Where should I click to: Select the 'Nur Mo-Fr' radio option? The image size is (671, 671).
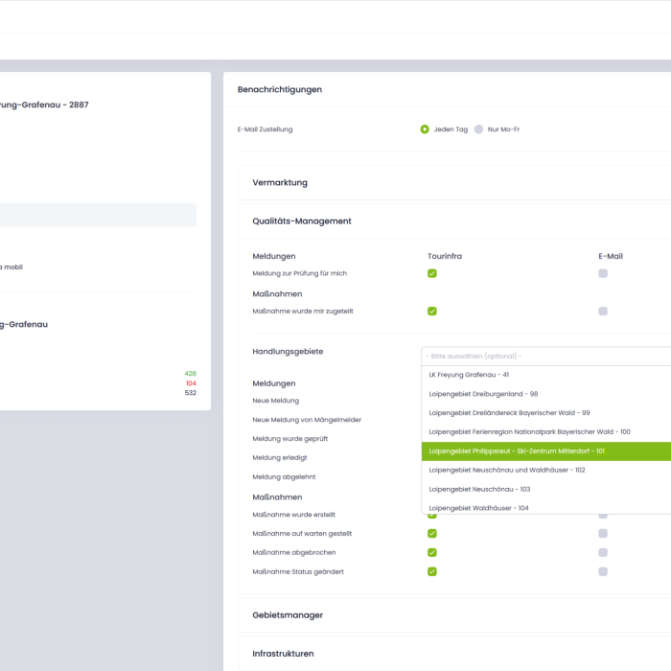tap(478, 129)
